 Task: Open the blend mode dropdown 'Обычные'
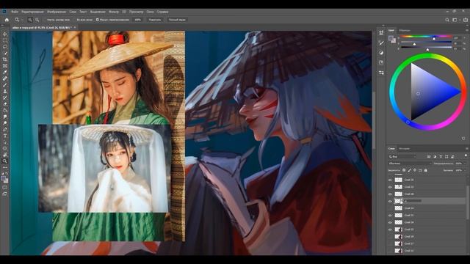[x=410, y=164]
